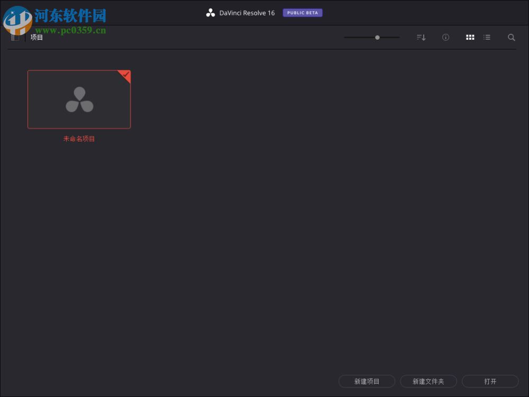Switch to grid view of projects

tap(470, 37)
